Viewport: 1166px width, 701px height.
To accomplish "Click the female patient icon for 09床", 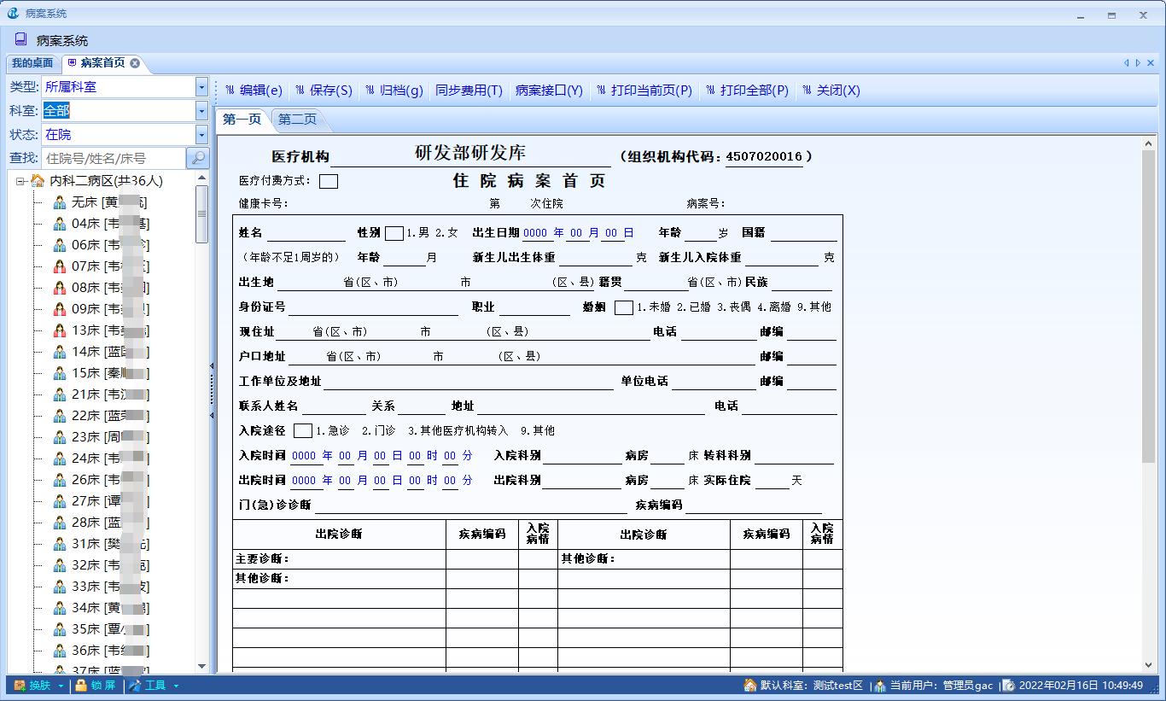I will pyautogui.click(x=60, y=309).
